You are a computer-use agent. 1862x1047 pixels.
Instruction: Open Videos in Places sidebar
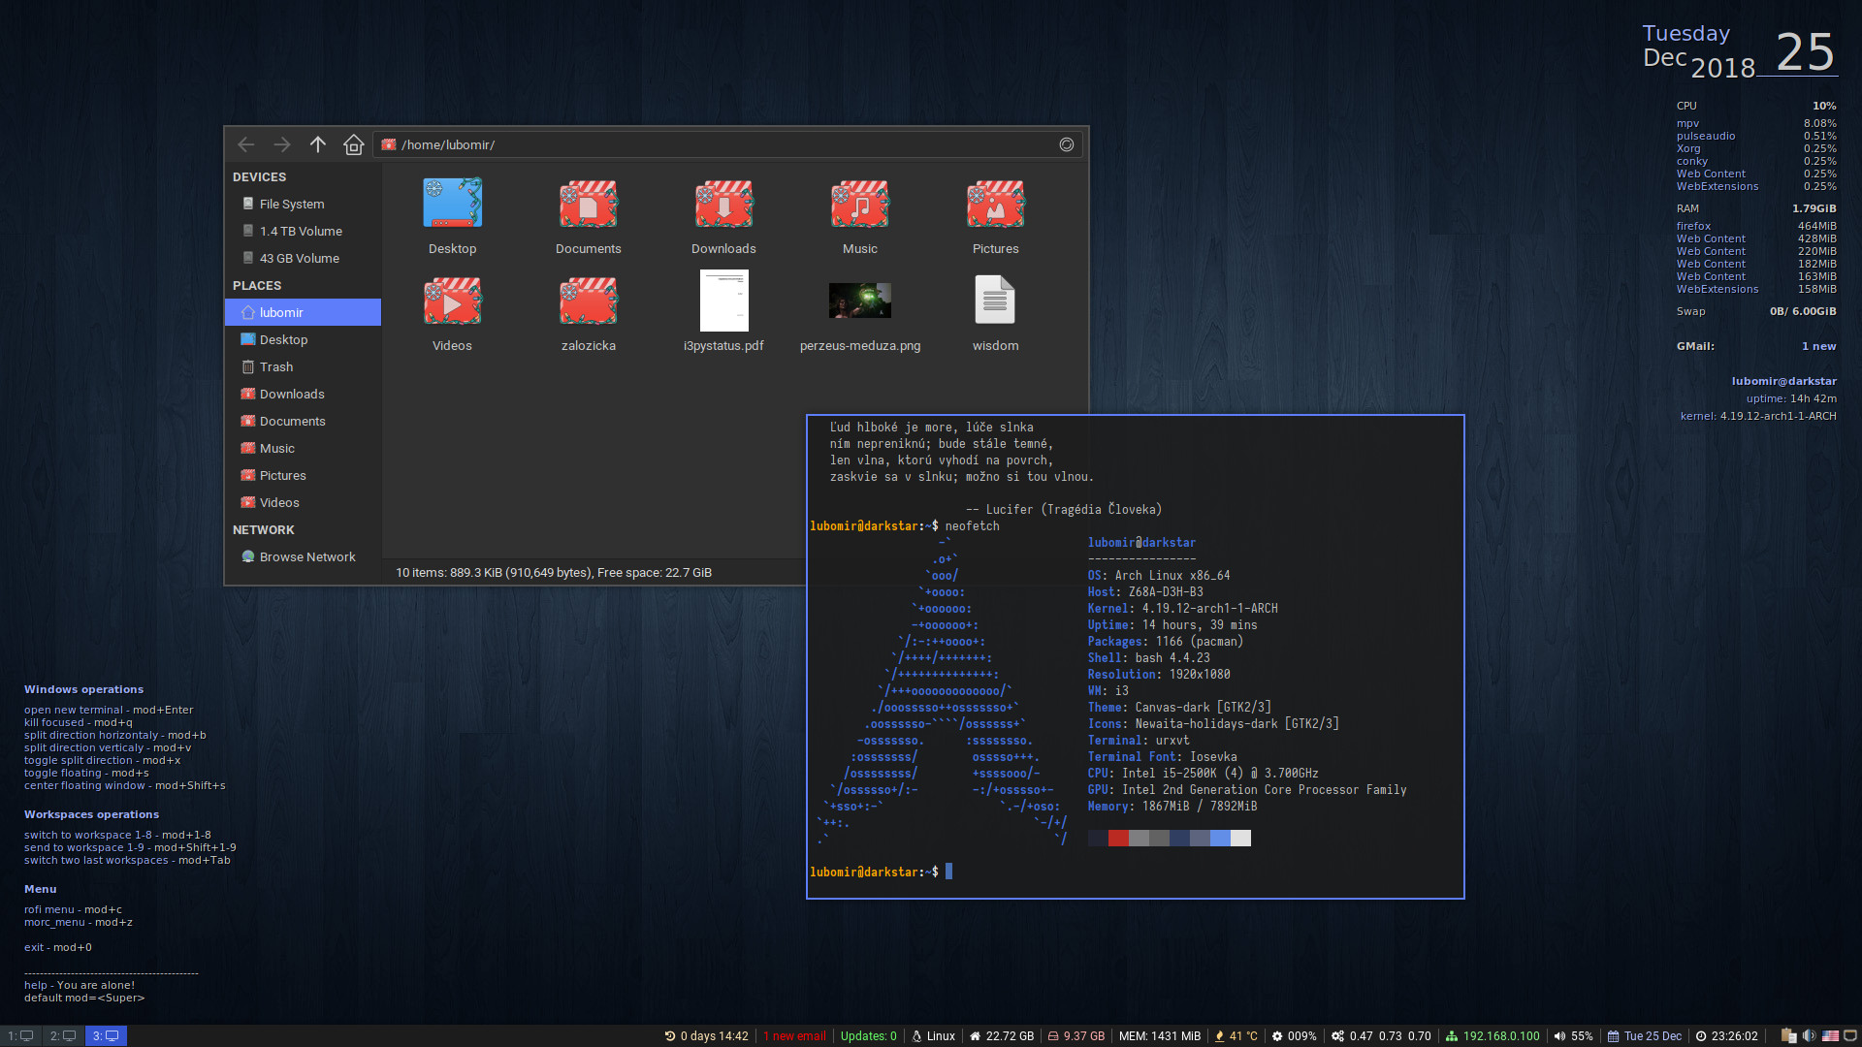(x=303, y=502)
